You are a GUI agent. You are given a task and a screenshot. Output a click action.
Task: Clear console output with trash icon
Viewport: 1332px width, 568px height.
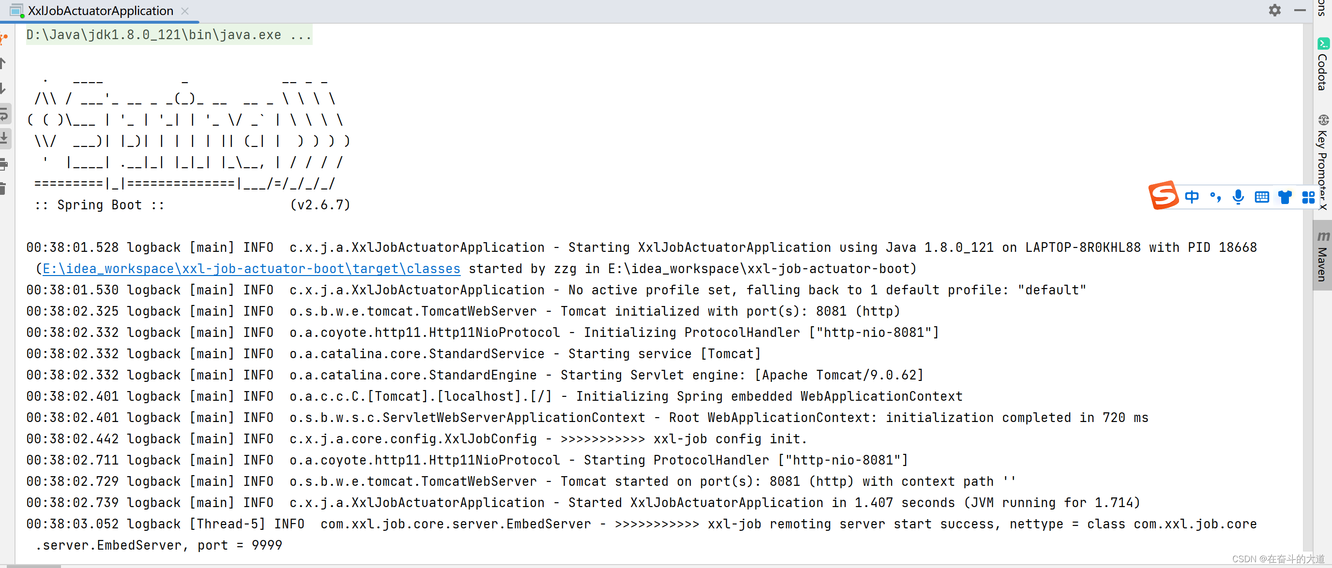tap(3, 189)
